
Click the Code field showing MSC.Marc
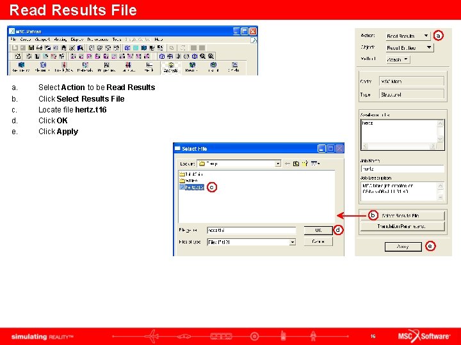[x=412, y=81]
